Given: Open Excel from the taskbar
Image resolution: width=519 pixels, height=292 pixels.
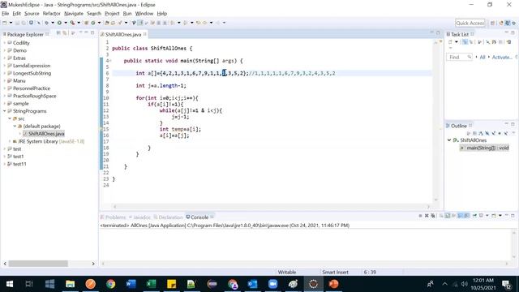Looking at the screenshot, I should [x=152, y=284].
